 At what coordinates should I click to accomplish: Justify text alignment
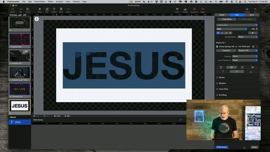pyautogui.click(x=253, y=67)
